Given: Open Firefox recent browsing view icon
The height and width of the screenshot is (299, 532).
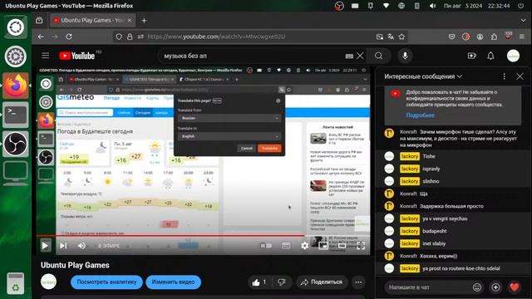Looking at the screenshot, I should tap(39, 20).
